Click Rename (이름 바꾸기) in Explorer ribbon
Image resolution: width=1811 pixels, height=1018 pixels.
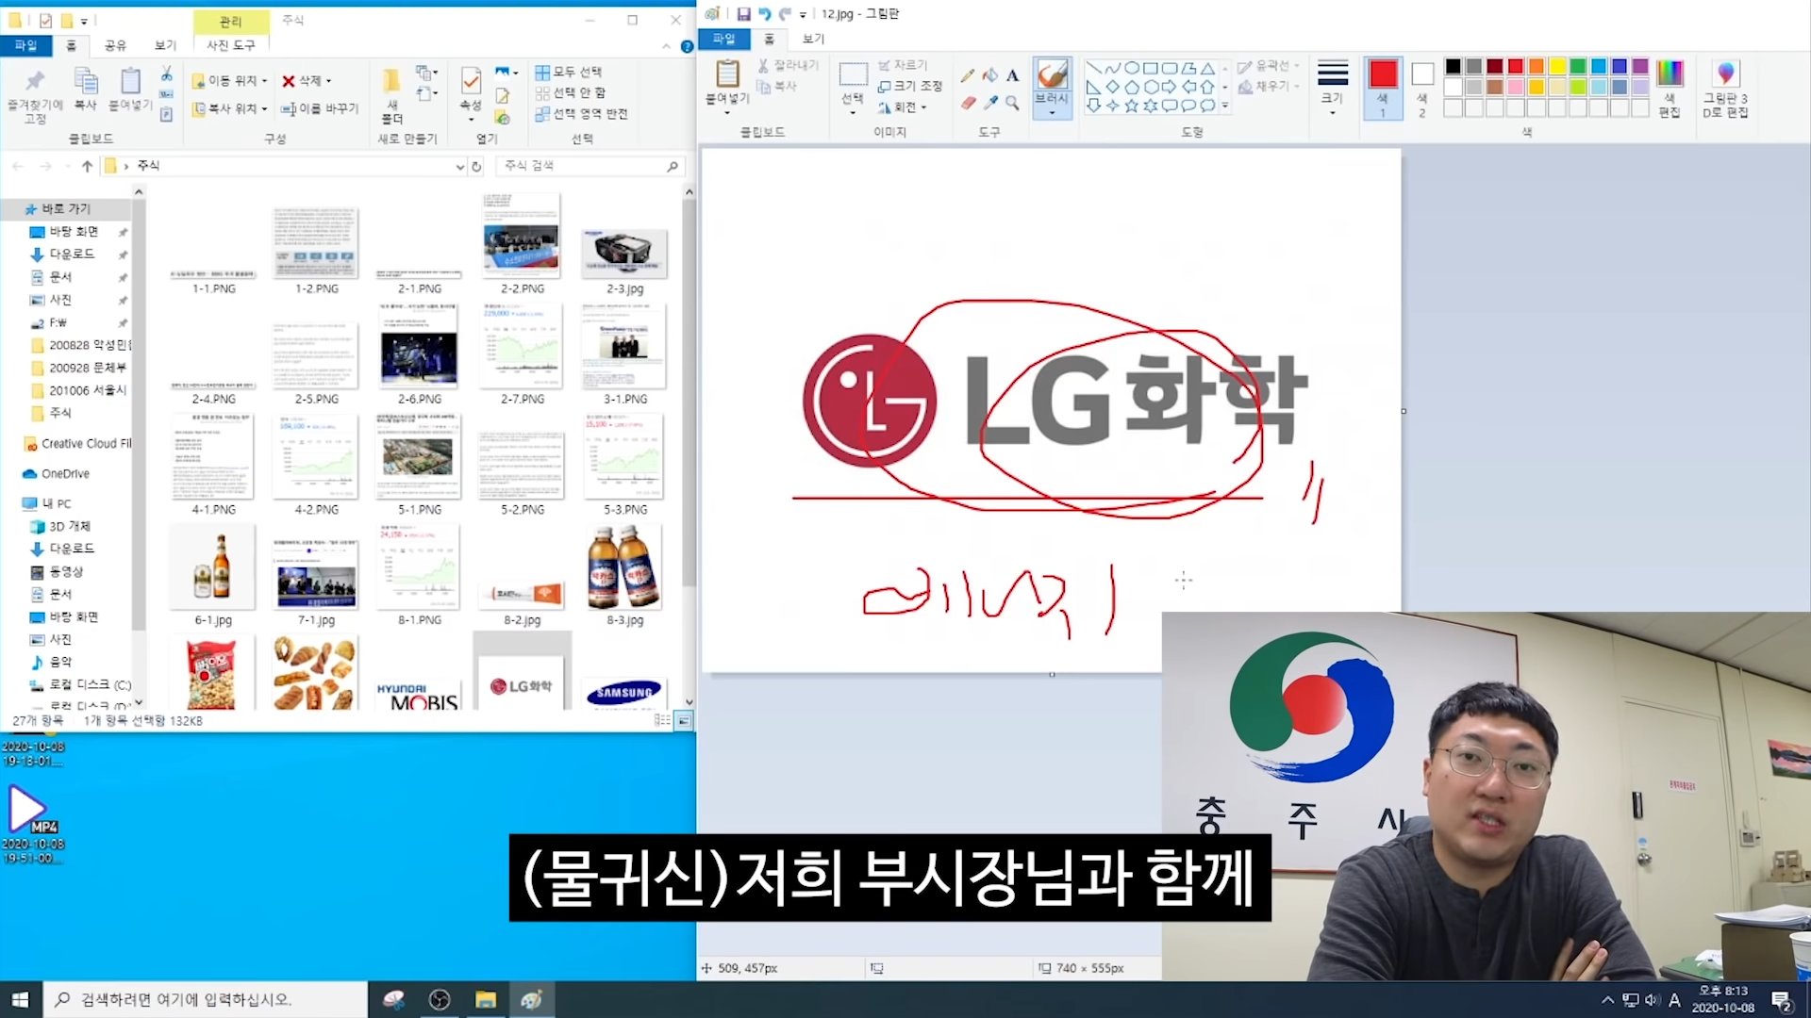pos(320,108)
